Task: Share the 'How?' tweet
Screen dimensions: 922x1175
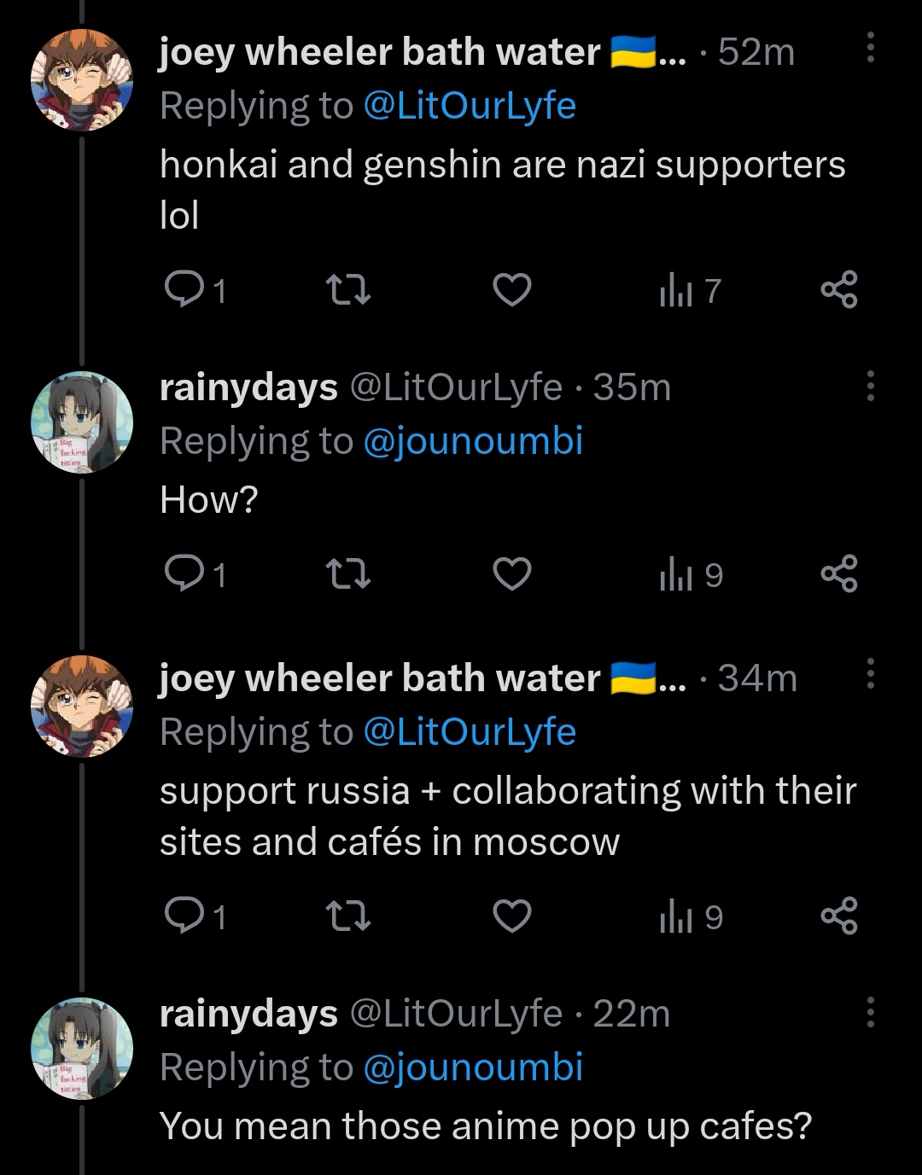Action: [838, 575]
